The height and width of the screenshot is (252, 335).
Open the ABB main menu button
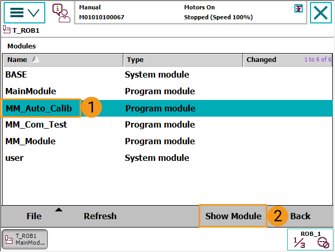tap(24, 12)
